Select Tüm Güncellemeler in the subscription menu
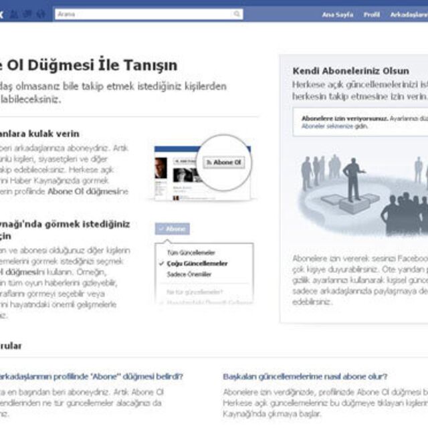 pyautogui.click(x=191, y=253)
